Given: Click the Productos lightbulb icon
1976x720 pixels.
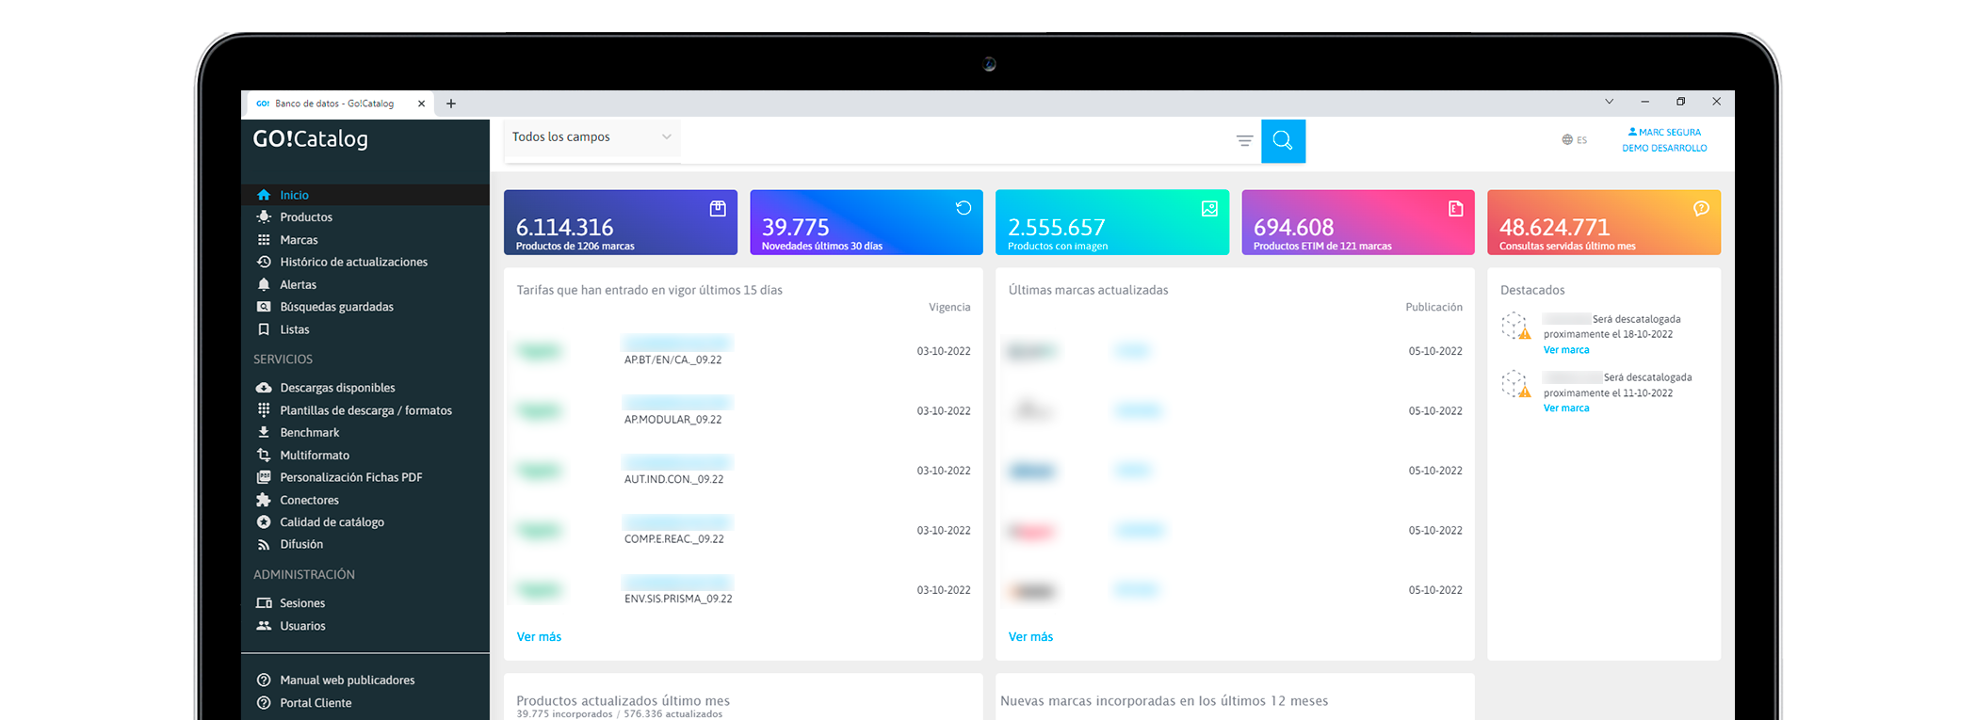Looking at the screenshot, I should tap(264, 217).
